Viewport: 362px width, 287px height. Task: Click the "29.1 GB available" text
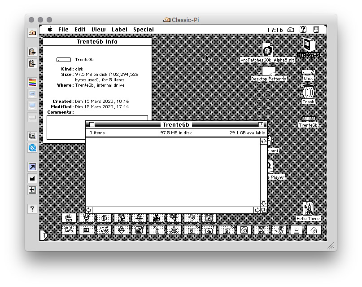pos(247,133)
